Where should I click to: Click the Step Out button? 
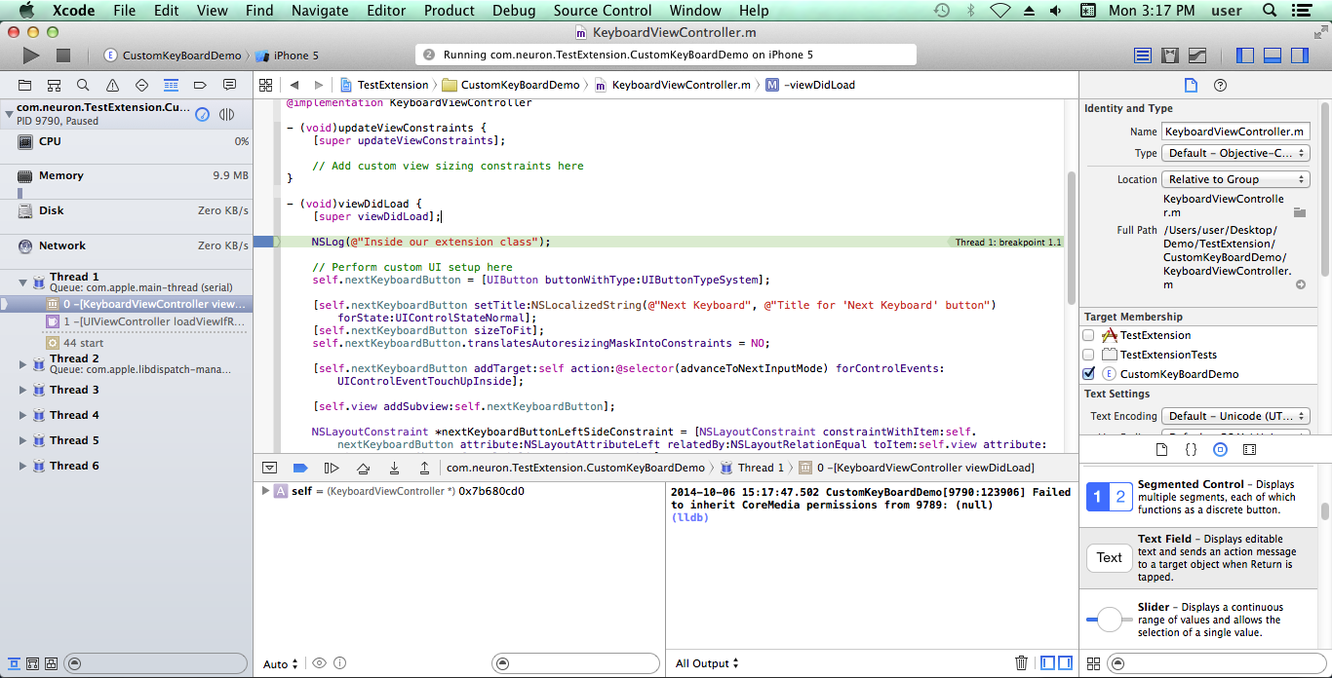pos(424,468)
